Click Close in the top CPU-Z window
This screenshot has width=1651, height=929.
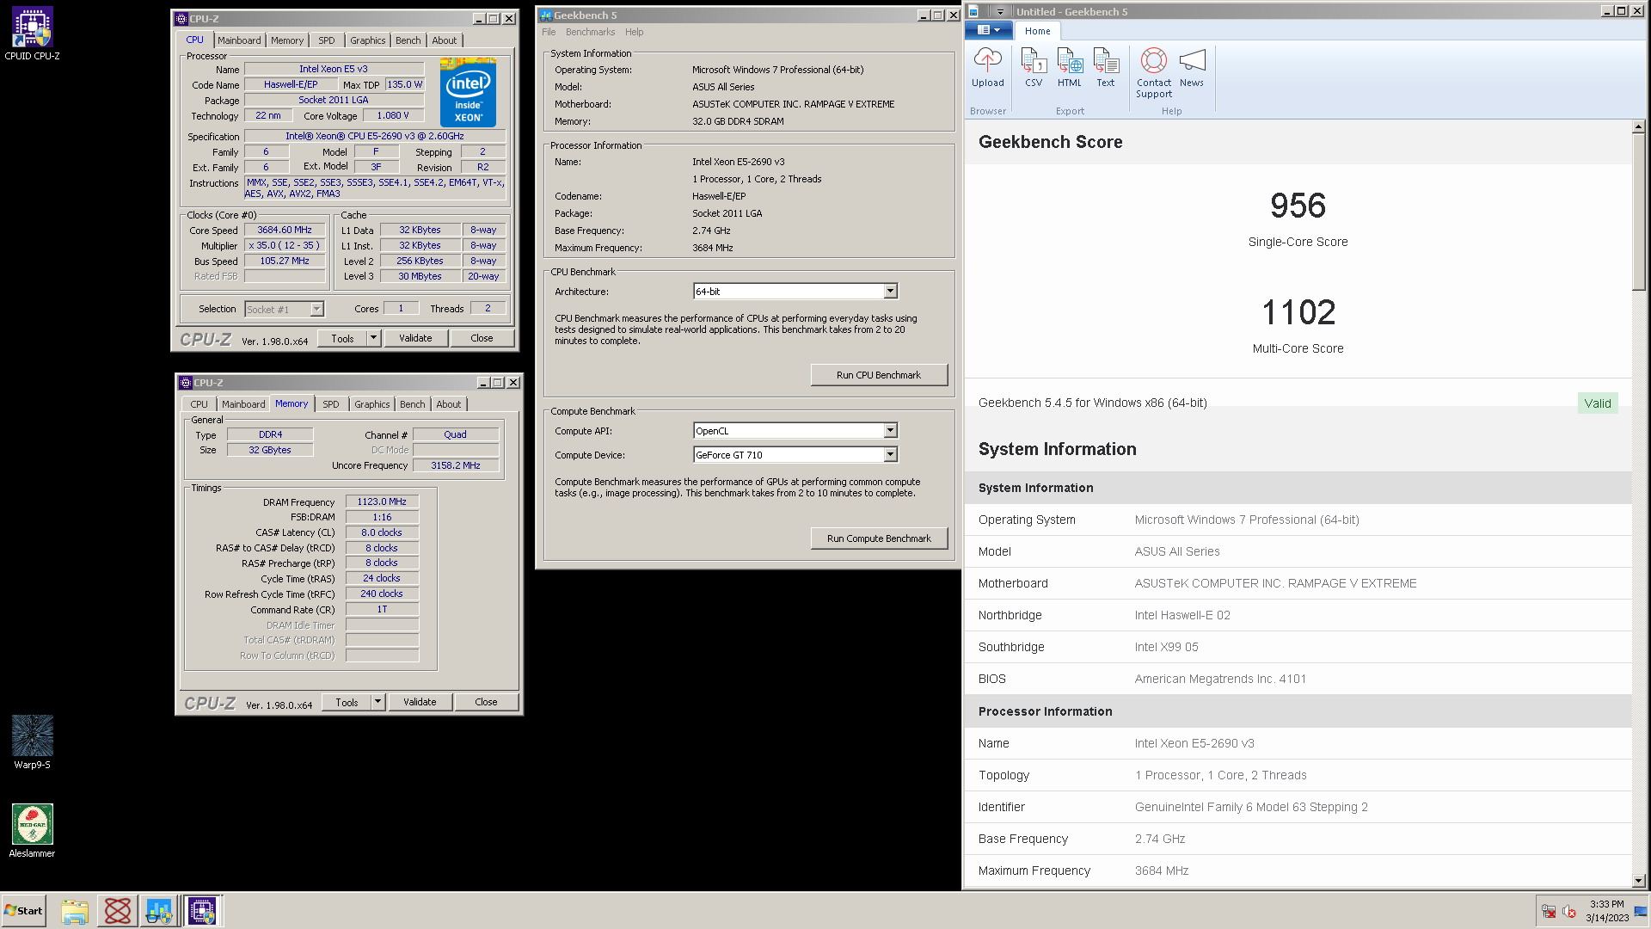(482, 339)
